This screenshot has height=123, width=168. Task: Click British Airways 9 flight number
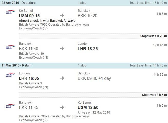pos(31,83)
